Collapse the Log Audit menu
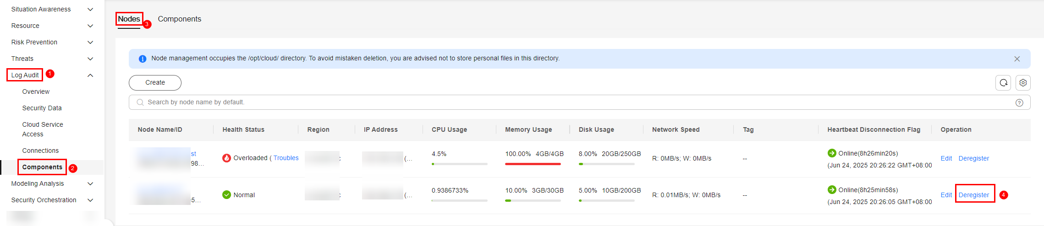Viewport: 1044px width, 226px height. [90, 75]
